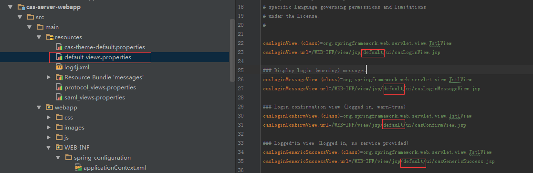Click the css folder icon
This screenshot has height=173, width=533.
59,118
